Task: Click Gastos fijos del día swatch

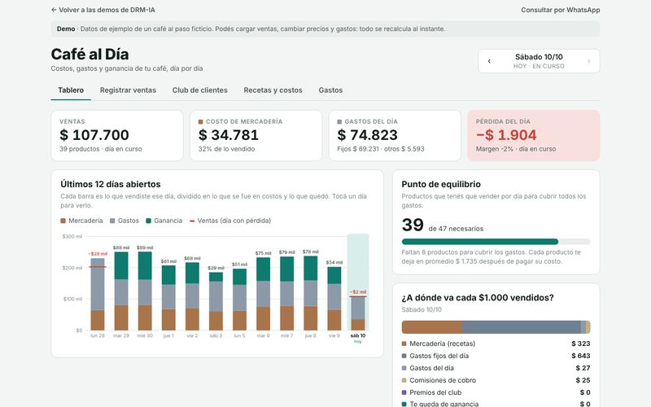Action: point(404,356)
